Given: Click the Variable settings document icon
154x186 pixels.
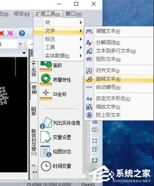Looking at the screenshot, I should click(46, 137).
